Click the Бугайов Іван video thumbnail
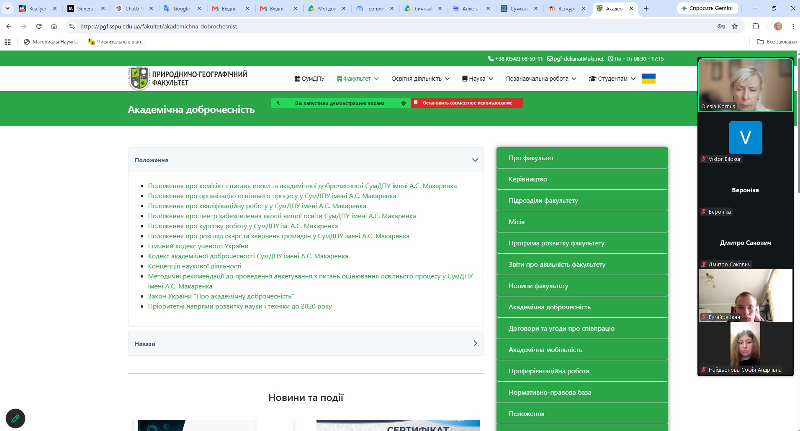This screenshot has height=431, width=800. (x=746, y=296)
